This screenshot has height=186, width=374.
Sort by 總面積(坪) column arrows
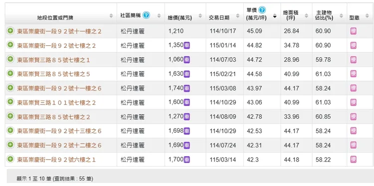(307, 16)
